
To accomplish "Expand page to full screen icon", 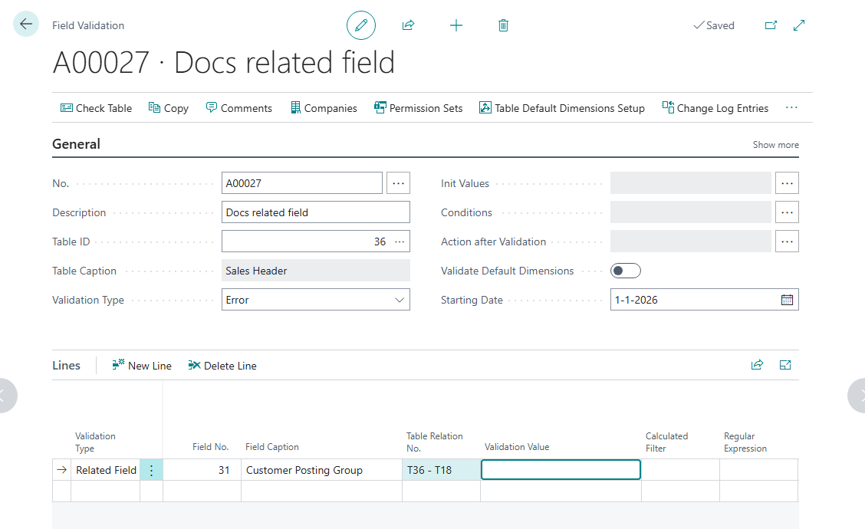I will [799, 25].
